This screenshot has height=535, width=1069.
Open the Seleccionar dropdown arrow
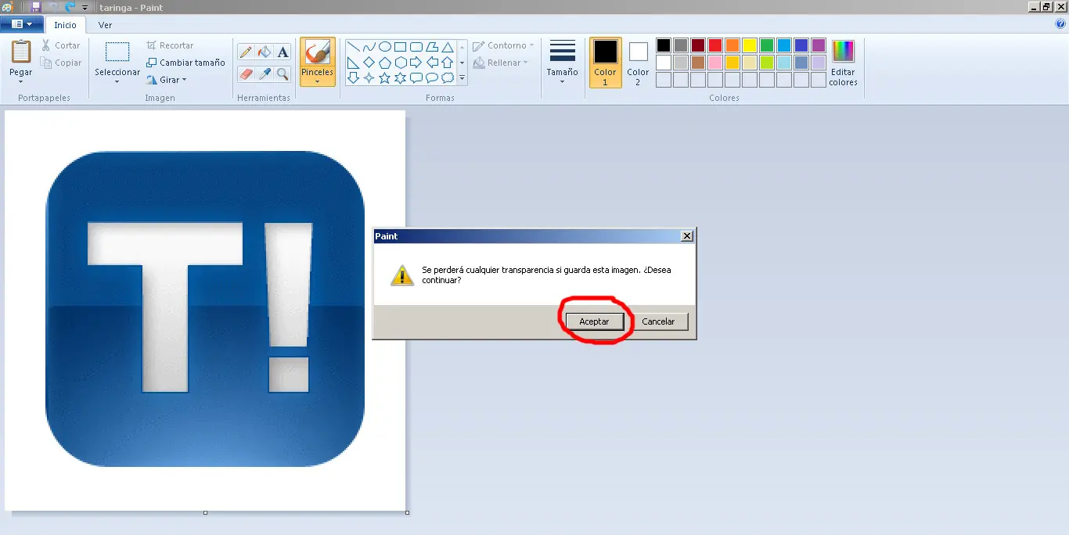(x=117, y=81)
